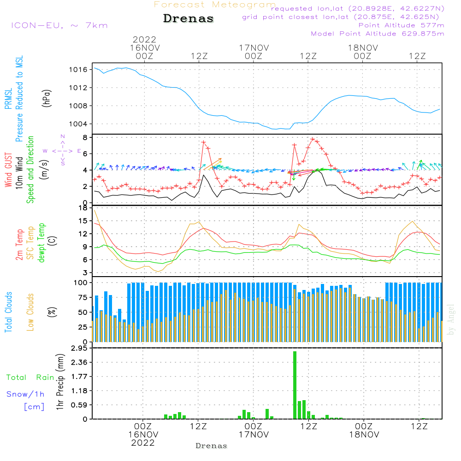Click the blue 'Snow/1h' label
Image resolution: width=461 pixels, height=461 pixels.
pyautogui.click(x=25, y=394)
